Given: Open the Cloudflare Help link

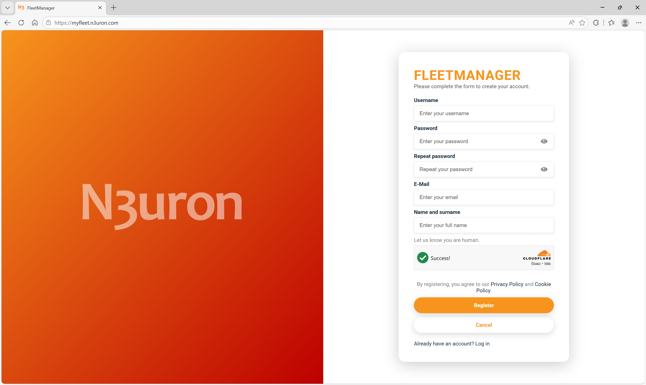Looking at the screenshot, I should pyautogui.click(x=547, y=263).
